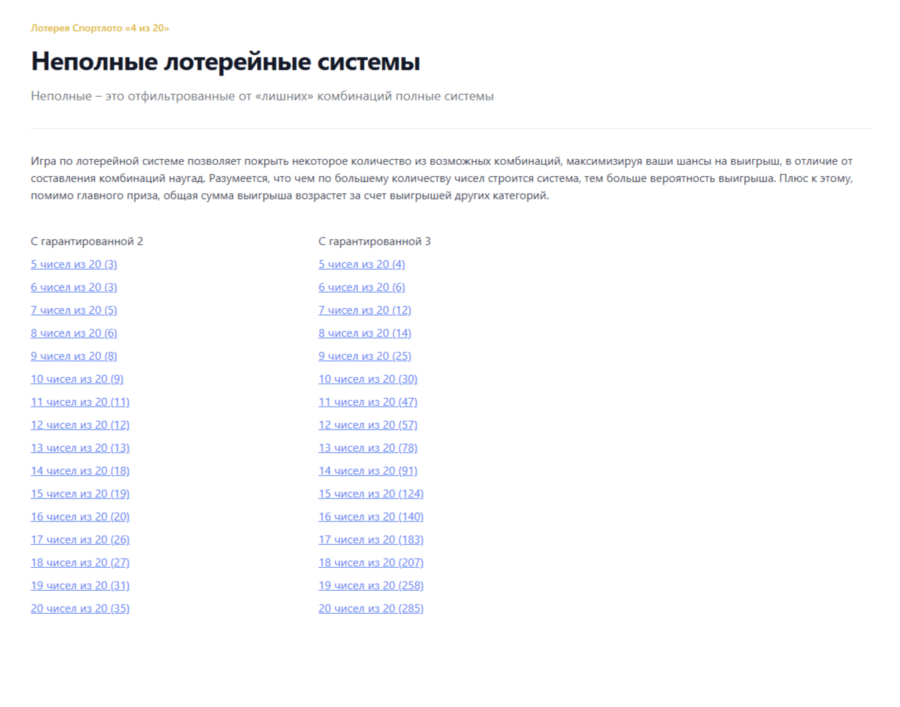
Task: Open «18 чисел из 20 (27)» under guaranteed 2
Action: click(80, 562)
